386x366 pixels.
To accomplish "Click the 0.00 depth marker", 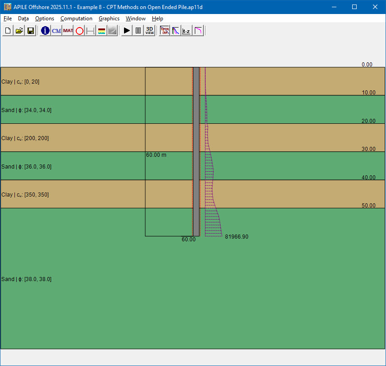I will tap(367, 64).
